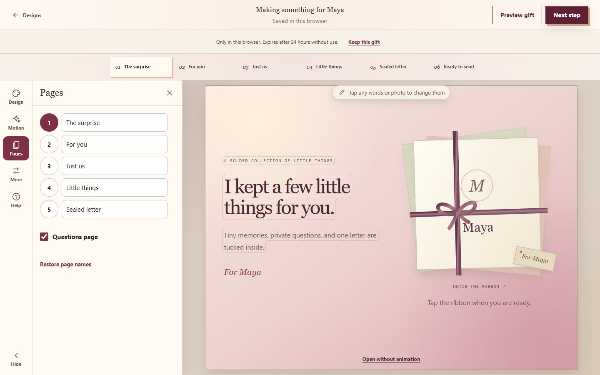
Task: Select page number 4 circle
Action: tap(49, 187)
